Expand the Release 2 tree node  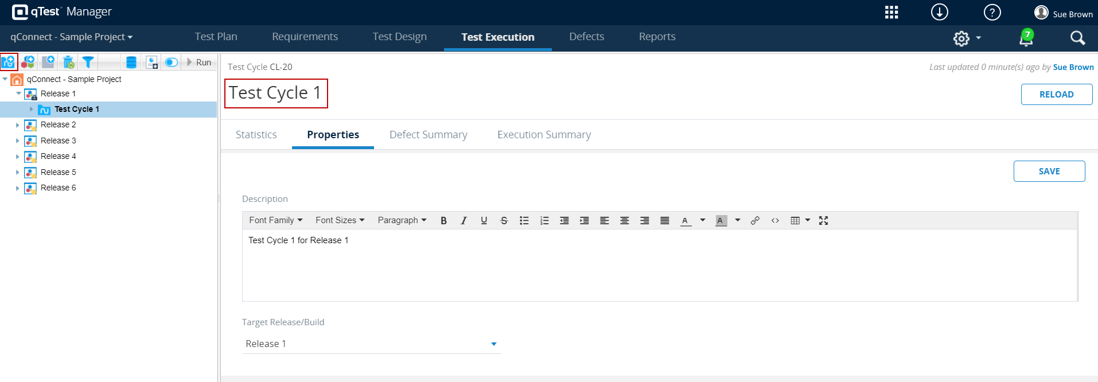coord(18,125)
